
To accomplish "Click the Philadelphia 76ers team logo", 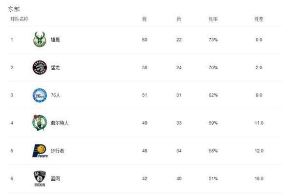I will tap(40, 96).
